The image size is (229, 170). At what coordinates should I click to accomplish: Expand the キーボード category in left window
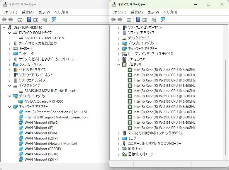10,49
